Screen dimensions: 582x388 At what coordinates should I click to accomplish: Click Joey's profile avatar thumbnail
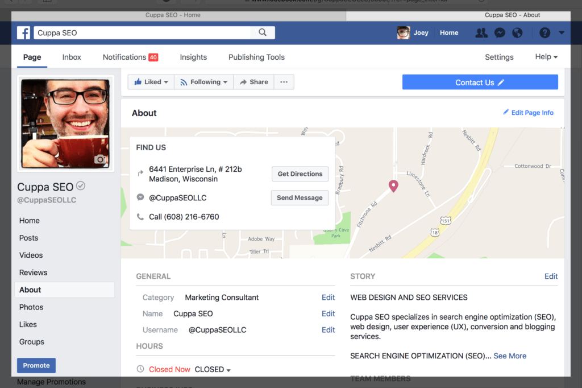404,32
